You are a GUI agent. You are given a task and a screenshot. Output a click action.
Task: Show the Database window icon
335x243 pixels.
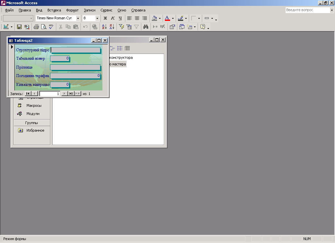(182, 27)
